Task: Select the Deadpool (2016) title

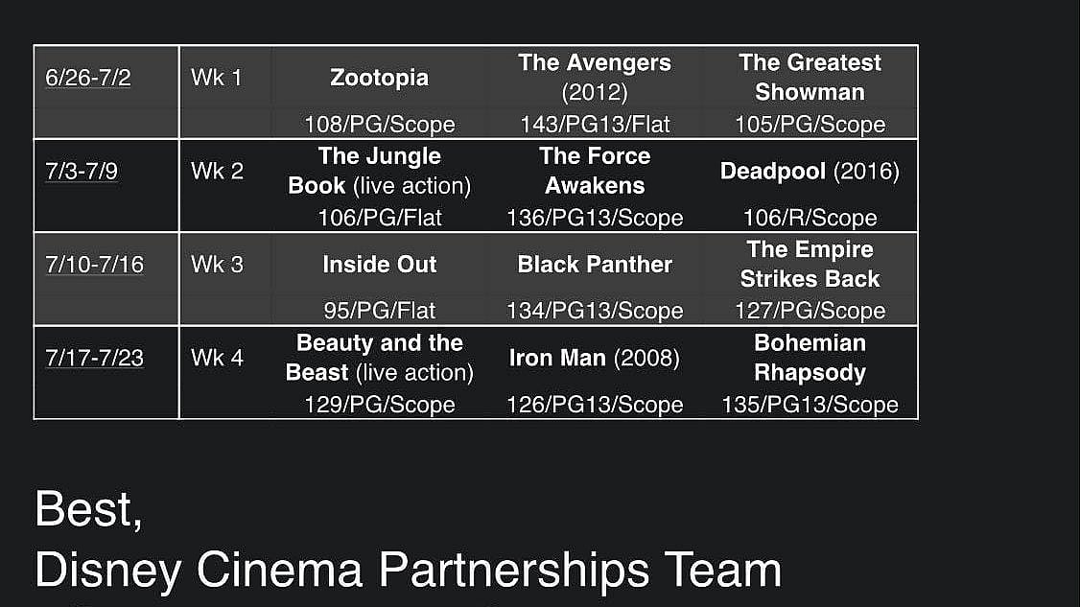Action: point(810,171)
